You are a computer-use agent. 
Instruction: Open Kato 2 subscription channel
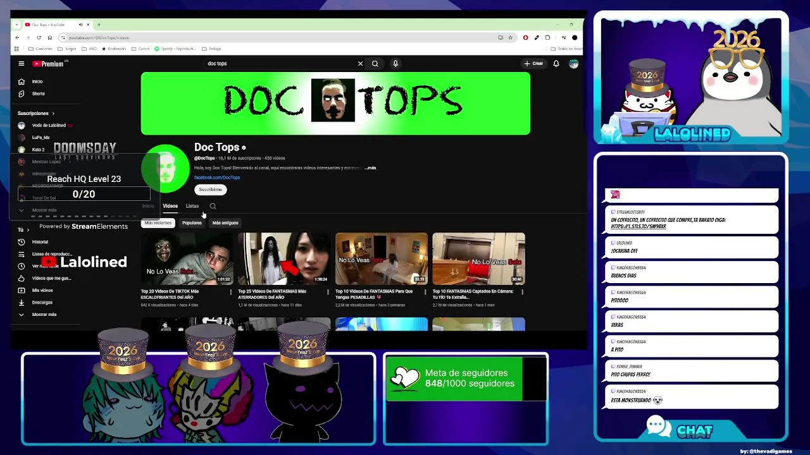(x=33, y=150)
